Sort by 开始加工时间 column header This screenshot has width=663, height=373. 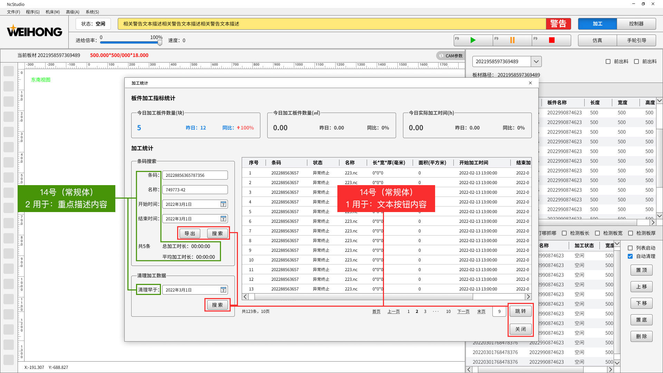tap(474, 163)
